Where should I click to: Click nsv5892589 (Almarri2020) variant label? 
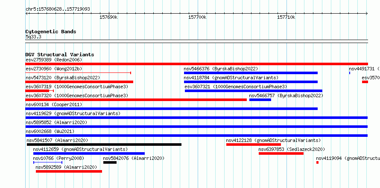66,167
